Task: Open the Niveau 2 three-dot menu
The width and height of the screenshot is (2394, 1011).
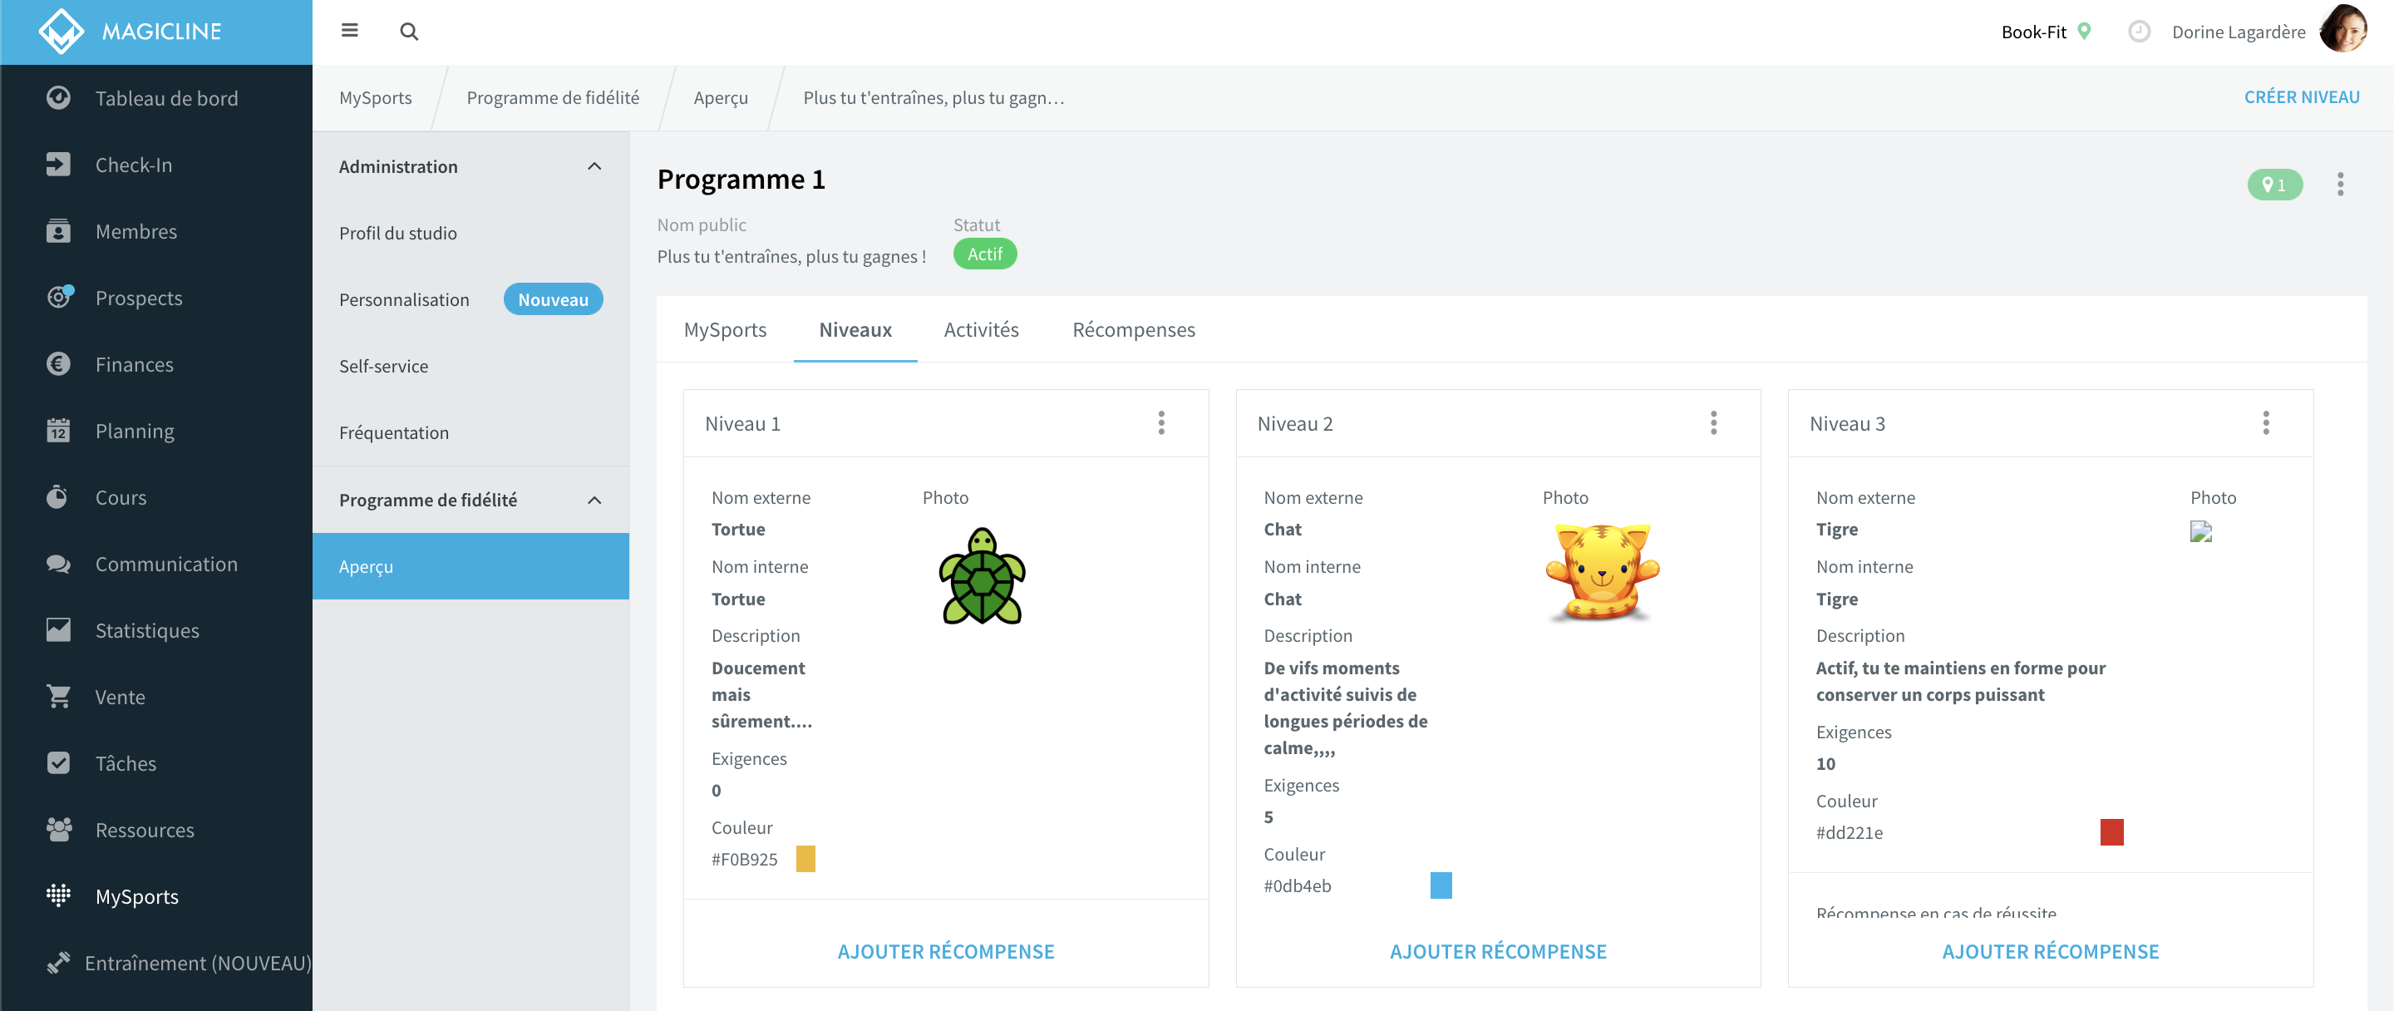Action: coord(1712,423)
